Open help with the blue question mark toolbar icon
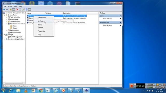This screenshot has width=166, height=93. 26,10
